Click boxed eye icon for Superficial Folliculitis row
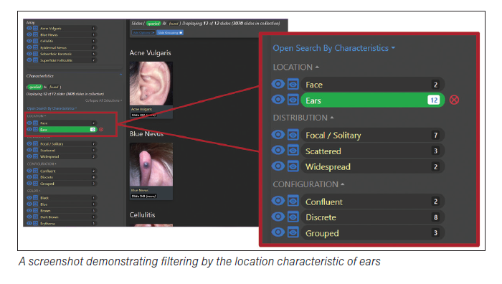502x284 pixels. click(35, 60)
